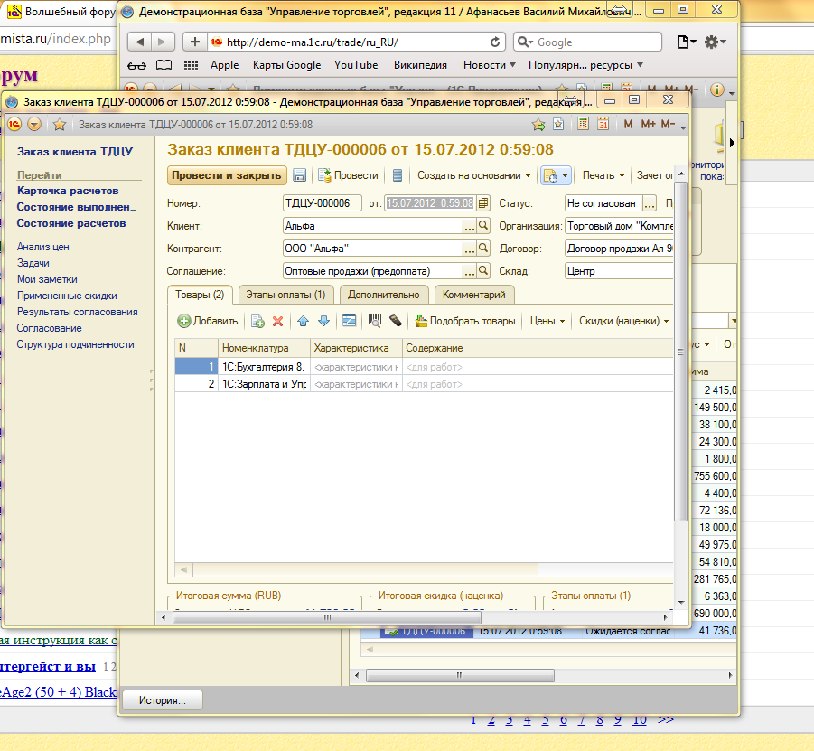Open Карточка расчетов link
The image size is (814, 751).
(x=68, y=191)
